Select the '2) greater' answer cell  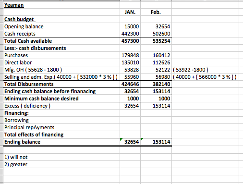[x=61, y=164]
